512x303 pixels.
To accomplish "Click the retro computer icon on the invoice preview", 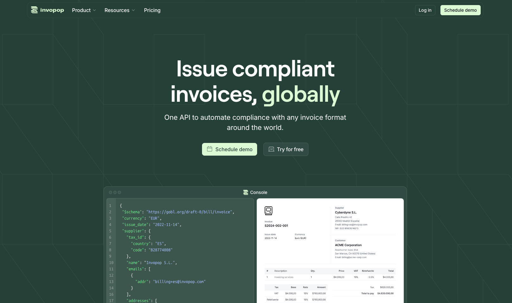I will (269, 210).
